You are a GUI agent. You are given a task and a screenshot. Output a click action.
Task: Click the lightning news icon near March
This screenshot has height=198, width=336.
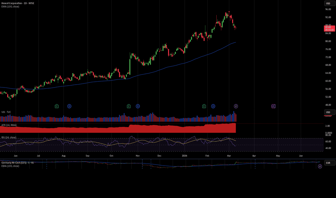click(236, 106)
